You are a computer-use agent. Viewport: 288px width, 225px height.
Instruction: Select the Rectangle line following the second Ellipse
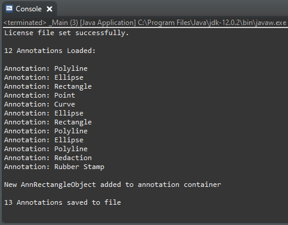tap(48, 122)
